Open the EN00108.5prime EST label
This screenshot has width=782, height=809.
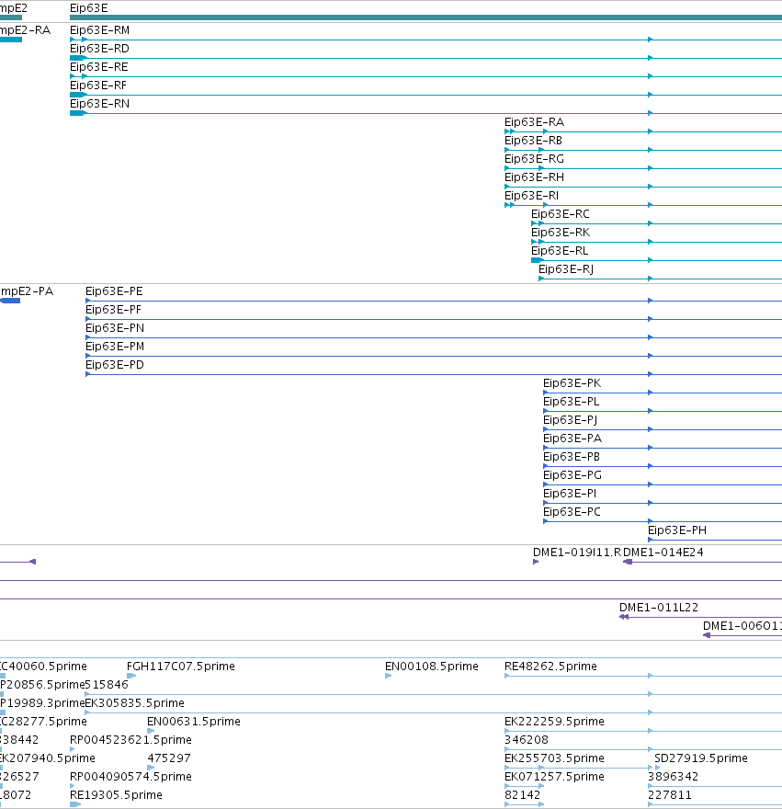(x=432, y=667)
